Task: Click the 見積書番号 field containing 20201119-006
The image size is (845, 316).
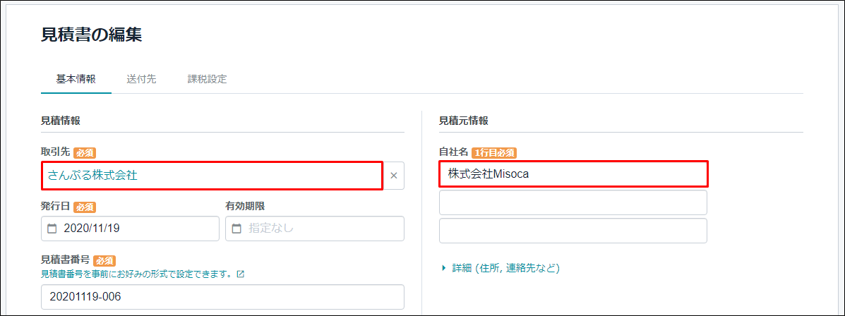Action: pos(222,297)
